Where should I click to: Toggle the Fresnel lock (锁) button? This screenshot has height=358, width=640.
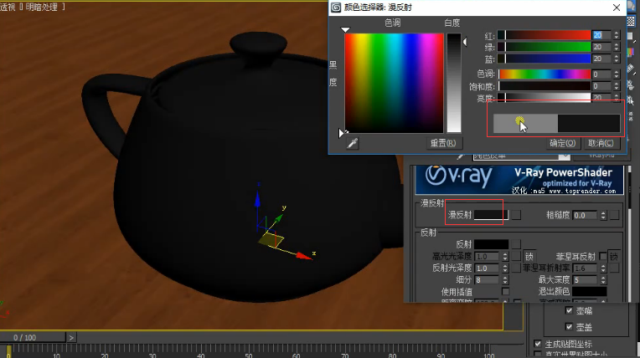click(614, 257)
